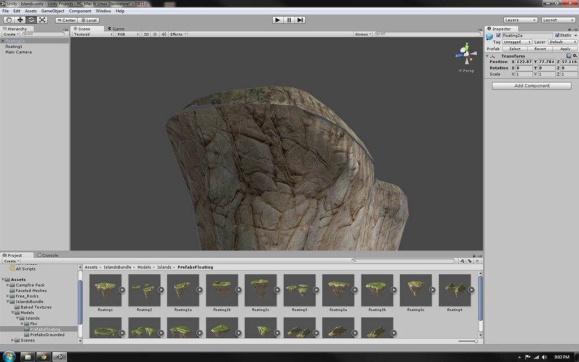The width and height of the screenshot is (579, 362).
Task: Select the Hand tool in the toolbar
Action: (x=8, y=19)
